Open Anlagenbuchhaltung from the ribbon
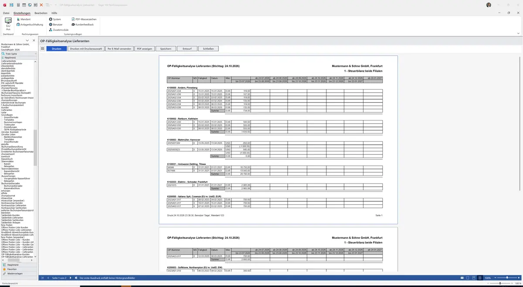This screenshot has height=287, width=523. coord(30,24)
